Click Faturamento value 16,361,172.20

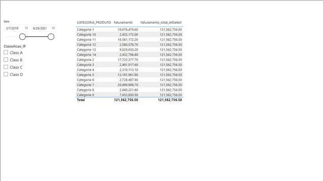[128, 40]
